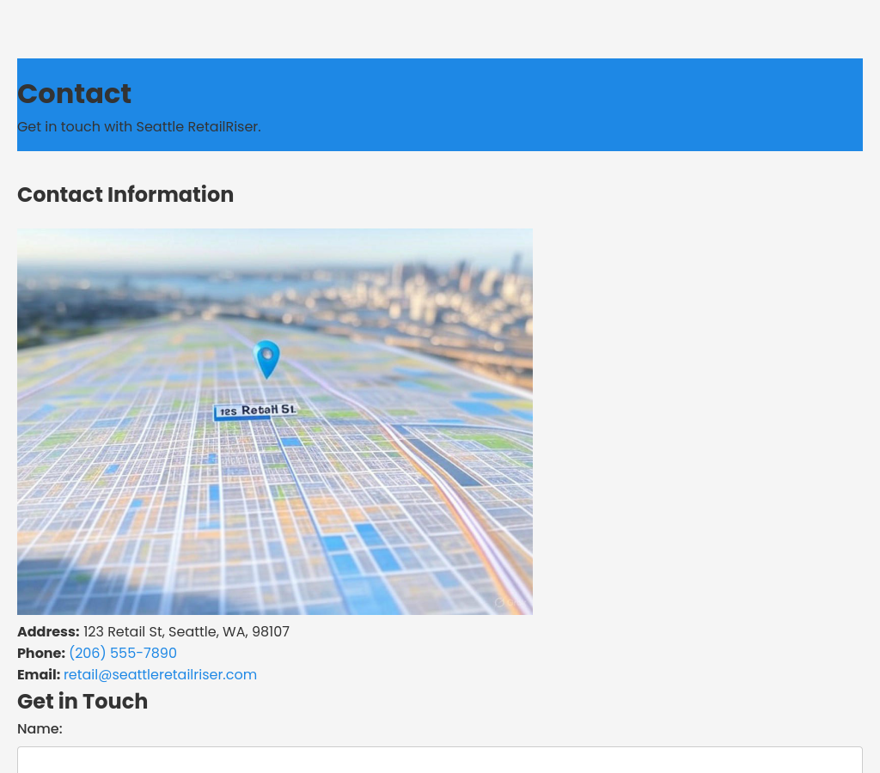Image resolution: width=880 pixels, height=773 pixels.
Task: Click the "Contact Information" section heading
Action: tap(125, 195)
